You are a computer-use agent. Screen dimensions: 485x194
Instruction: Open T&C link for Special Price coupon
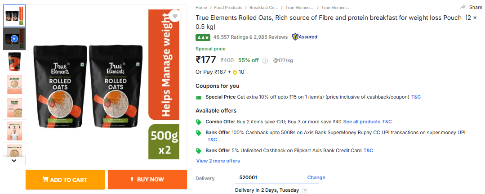[x=416, y=97]
